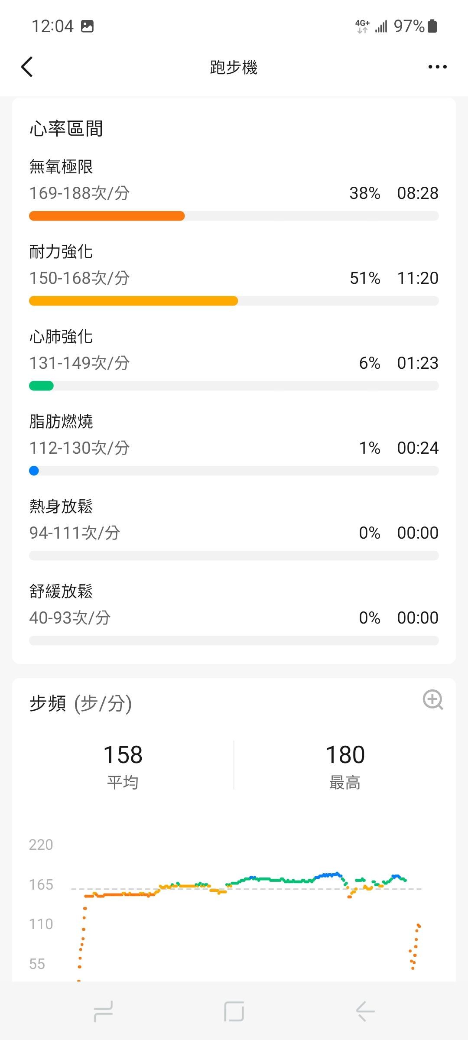Image resolution: width=468 pixels, height=1040 pixels.
Task: Tap the 4G+ signal indicator
Action: [362, 26]
